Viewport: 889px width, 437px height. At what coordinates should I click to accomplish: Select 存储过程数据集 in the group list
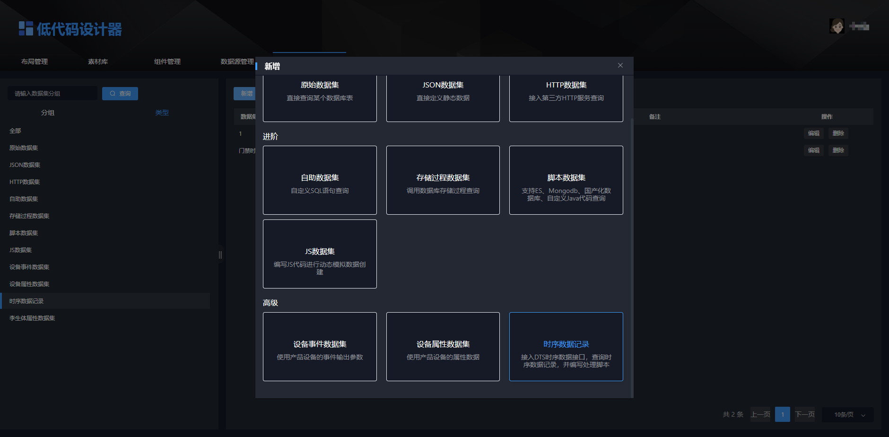click(105, 216)
